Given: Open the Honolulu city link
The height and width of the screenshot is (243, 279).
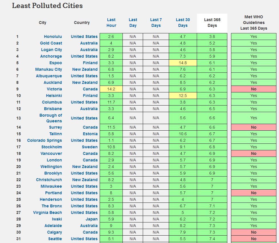Looking at the screenshot, I should click(x=53, y=37).
